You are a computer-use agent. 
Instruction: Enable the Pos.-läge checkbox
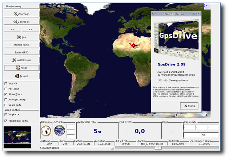pyautogui.click(x=6, y=89)
